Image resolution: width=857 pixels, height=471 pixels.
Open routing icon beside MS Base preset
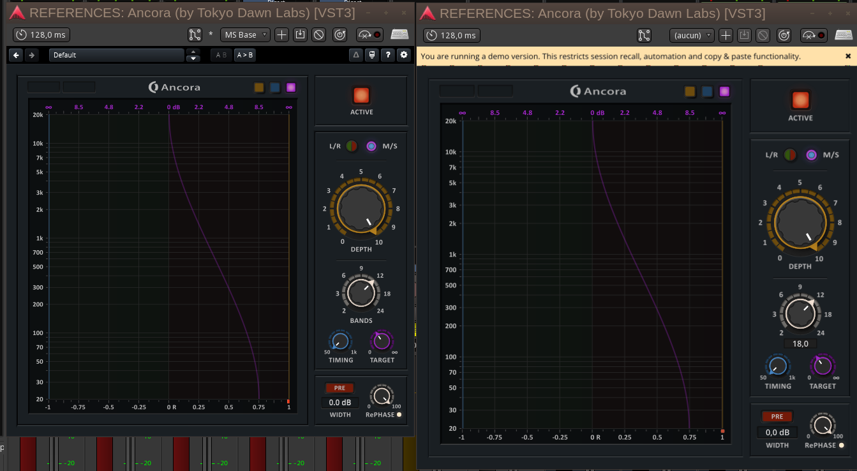click(x=195, y=35)
